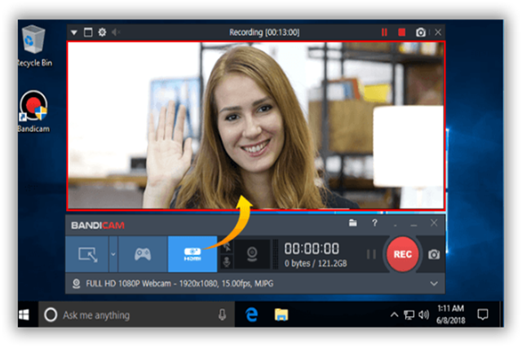Toggle the speaker mute icon in recording bar
This screenshot has height=347, width=522.
tap(116, 33)
